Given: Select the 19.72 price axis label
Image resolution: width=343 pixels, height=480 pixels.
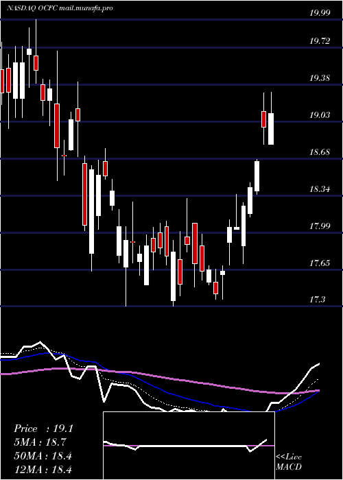Looking at the screenshot, I should click(320, 40).
